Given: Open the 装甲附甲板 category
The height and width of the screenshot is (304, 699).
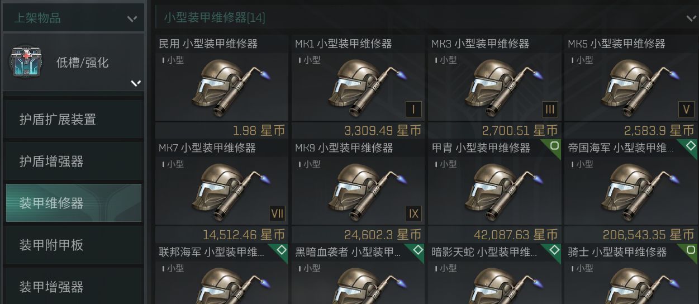Looking at the screenshot, I should pos(73,245).
